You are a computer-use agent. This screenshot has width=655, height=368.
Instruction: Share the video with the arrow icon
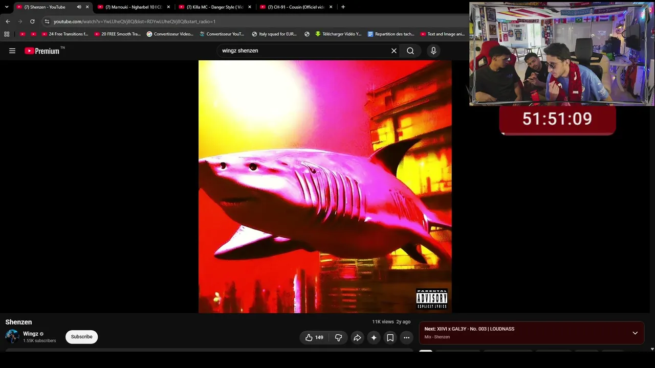click(357, 337)
